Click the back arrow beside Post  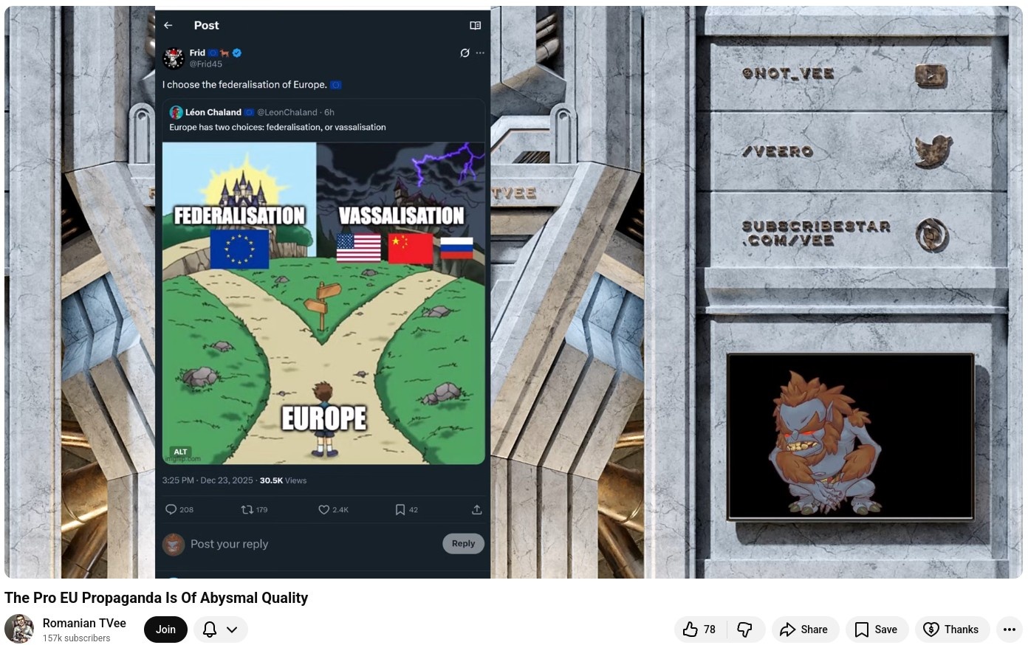(168, 25)
